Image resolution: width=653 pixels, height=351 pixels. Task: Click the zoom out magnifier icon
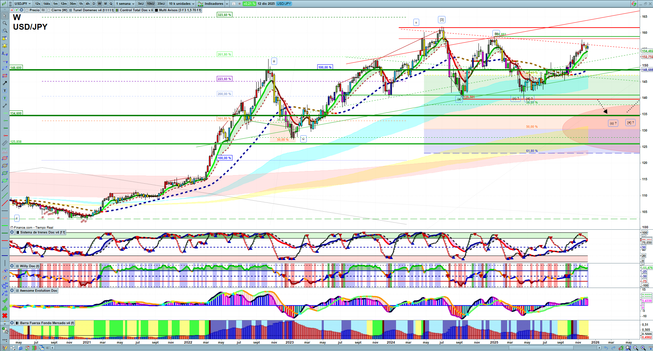pyautogui.click(x=636, y=348)
